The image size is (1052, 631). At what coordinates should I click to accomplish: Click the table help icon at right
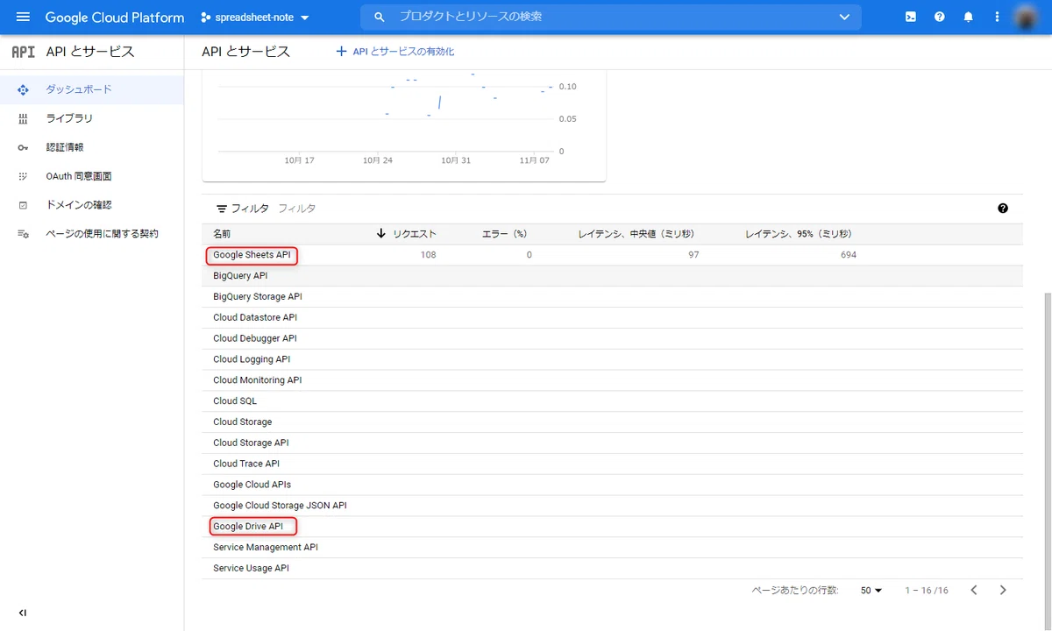click(1003, 209)
